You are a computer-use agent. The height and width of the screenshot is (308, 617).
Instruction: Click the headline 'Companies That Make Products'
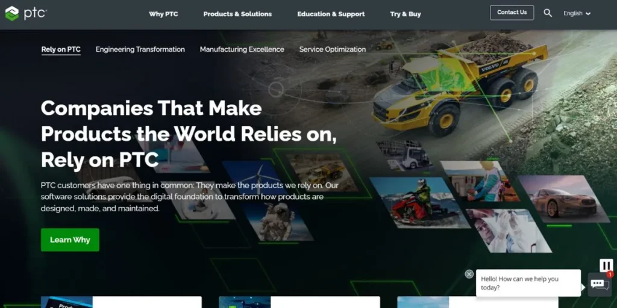pos(189,134)
